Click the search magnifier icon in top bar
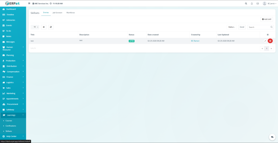 click(x=246, y=4)
